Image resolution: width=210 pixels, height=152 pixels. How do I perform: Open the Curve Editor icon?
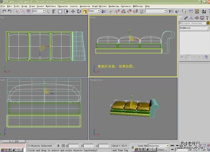(191, 12)
